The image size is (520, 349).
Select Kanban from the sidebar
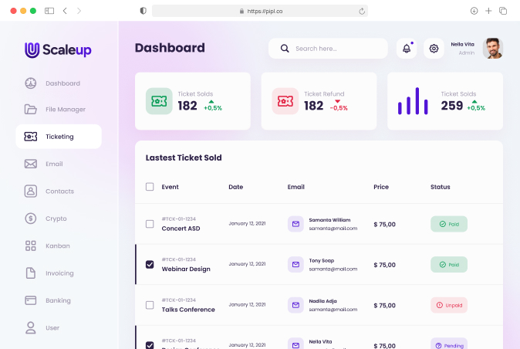57,246
